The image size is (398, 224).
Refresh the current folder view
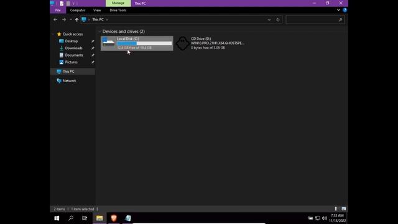point(278,19)
